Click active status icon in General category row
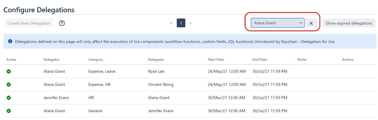The image size is (378, 120). [x=9, y=111]
